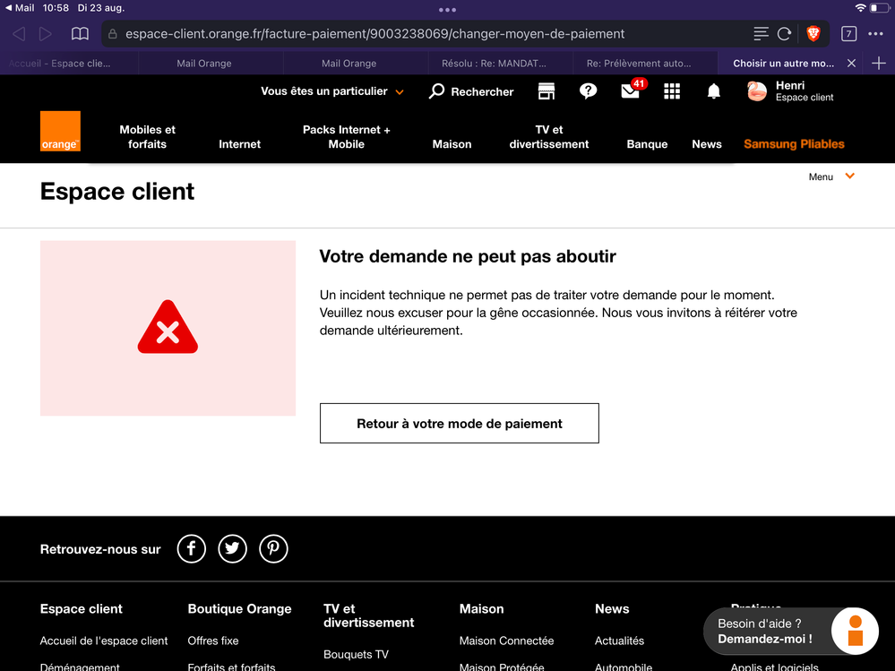Open the Orange boutique store icon
This screenshot has height=671, width=895.
coord(546,91)
